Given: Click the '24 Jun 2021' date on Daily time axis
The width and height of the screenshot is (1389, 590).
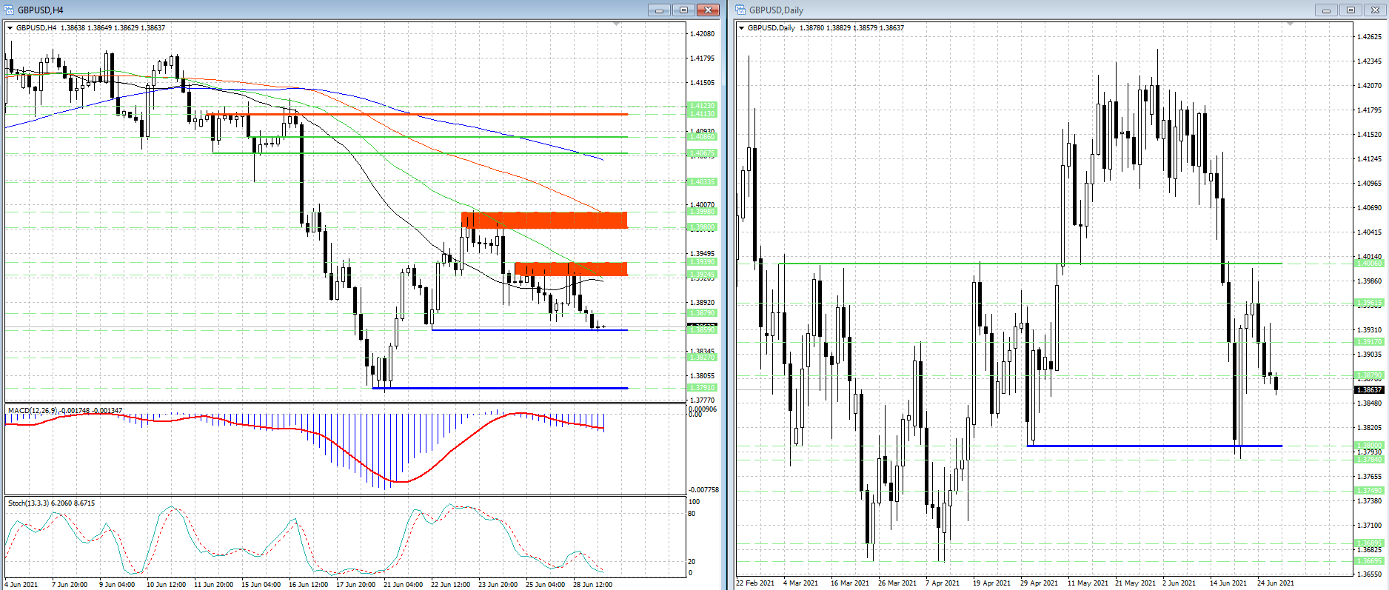Looking at the screenshot, I should tap(1276, 583).
